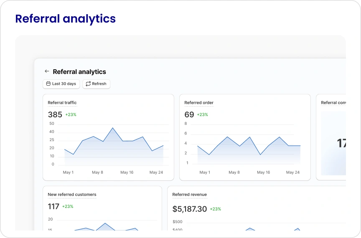Click the New referred customers label

(x=72, y=195)
